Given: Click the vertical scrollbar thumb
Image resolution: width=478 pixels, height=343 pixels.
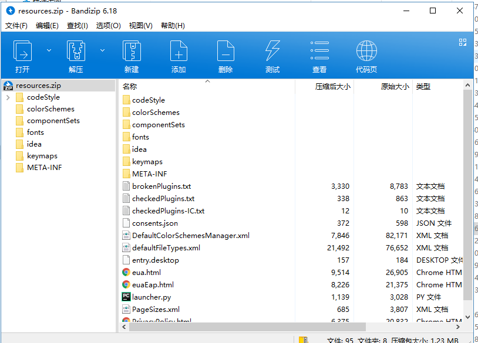Looking at the screenshot, I should pos(467,195).
